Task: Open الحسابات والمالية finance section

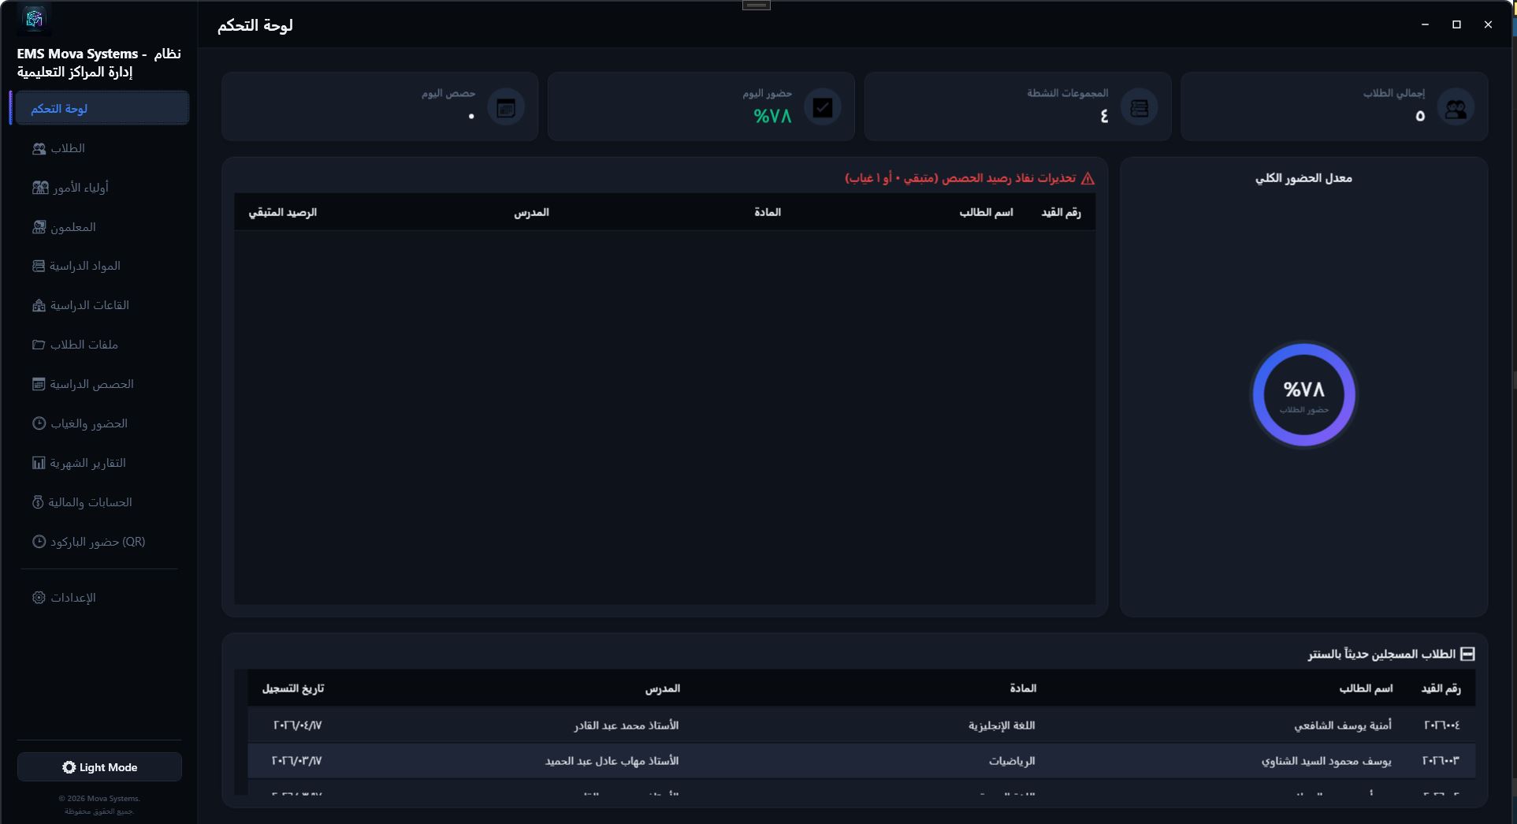Action: [101, 502]
